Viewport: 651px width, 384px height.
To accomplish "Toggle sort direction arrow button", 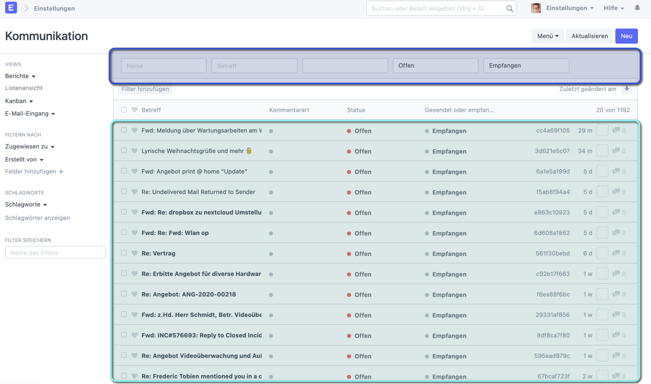I will (x=626, y=89).
